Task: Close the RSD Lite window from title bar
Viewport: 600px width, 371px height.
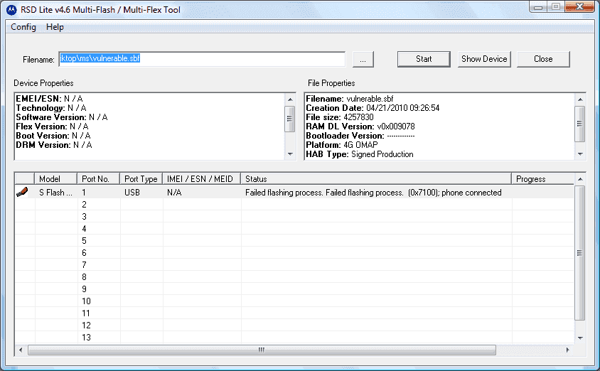Action: 579,7
